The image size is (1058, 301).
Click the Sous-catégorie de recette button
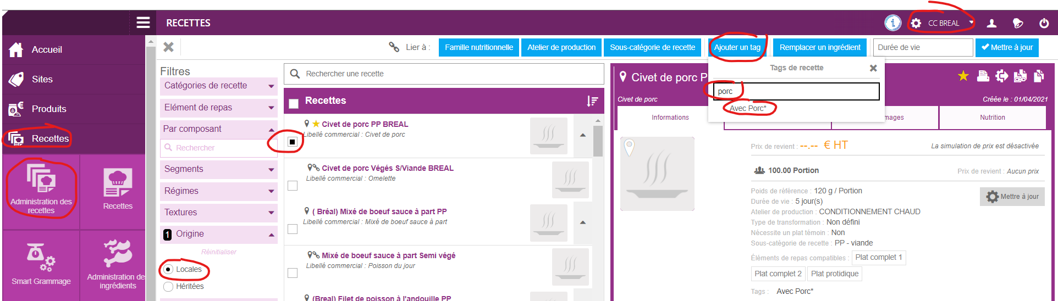(653, 47)
